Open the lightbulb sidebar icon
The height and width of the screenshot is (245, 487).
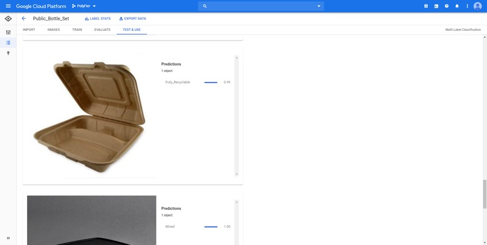(8, 53)
